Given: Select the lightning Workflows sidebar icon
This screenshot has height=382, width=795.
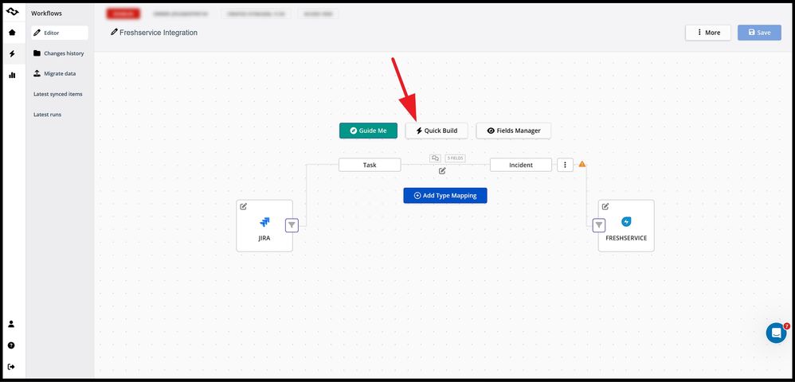Looking at the screenshot, I should pos(12,53).
